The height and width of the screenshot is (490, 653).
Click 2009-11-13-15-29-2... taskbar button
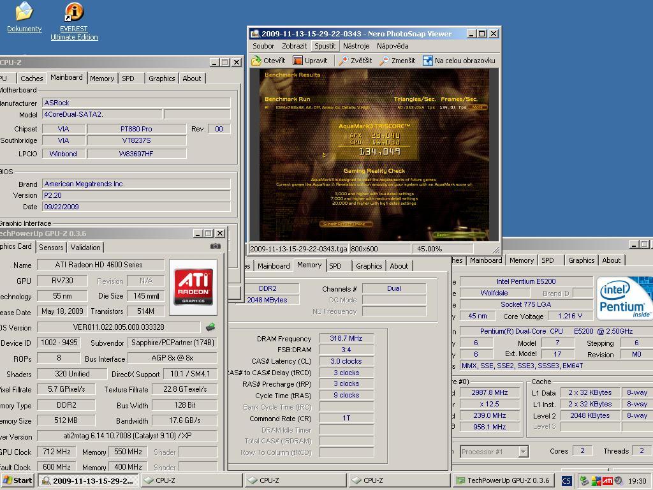(x=88, y=480)
